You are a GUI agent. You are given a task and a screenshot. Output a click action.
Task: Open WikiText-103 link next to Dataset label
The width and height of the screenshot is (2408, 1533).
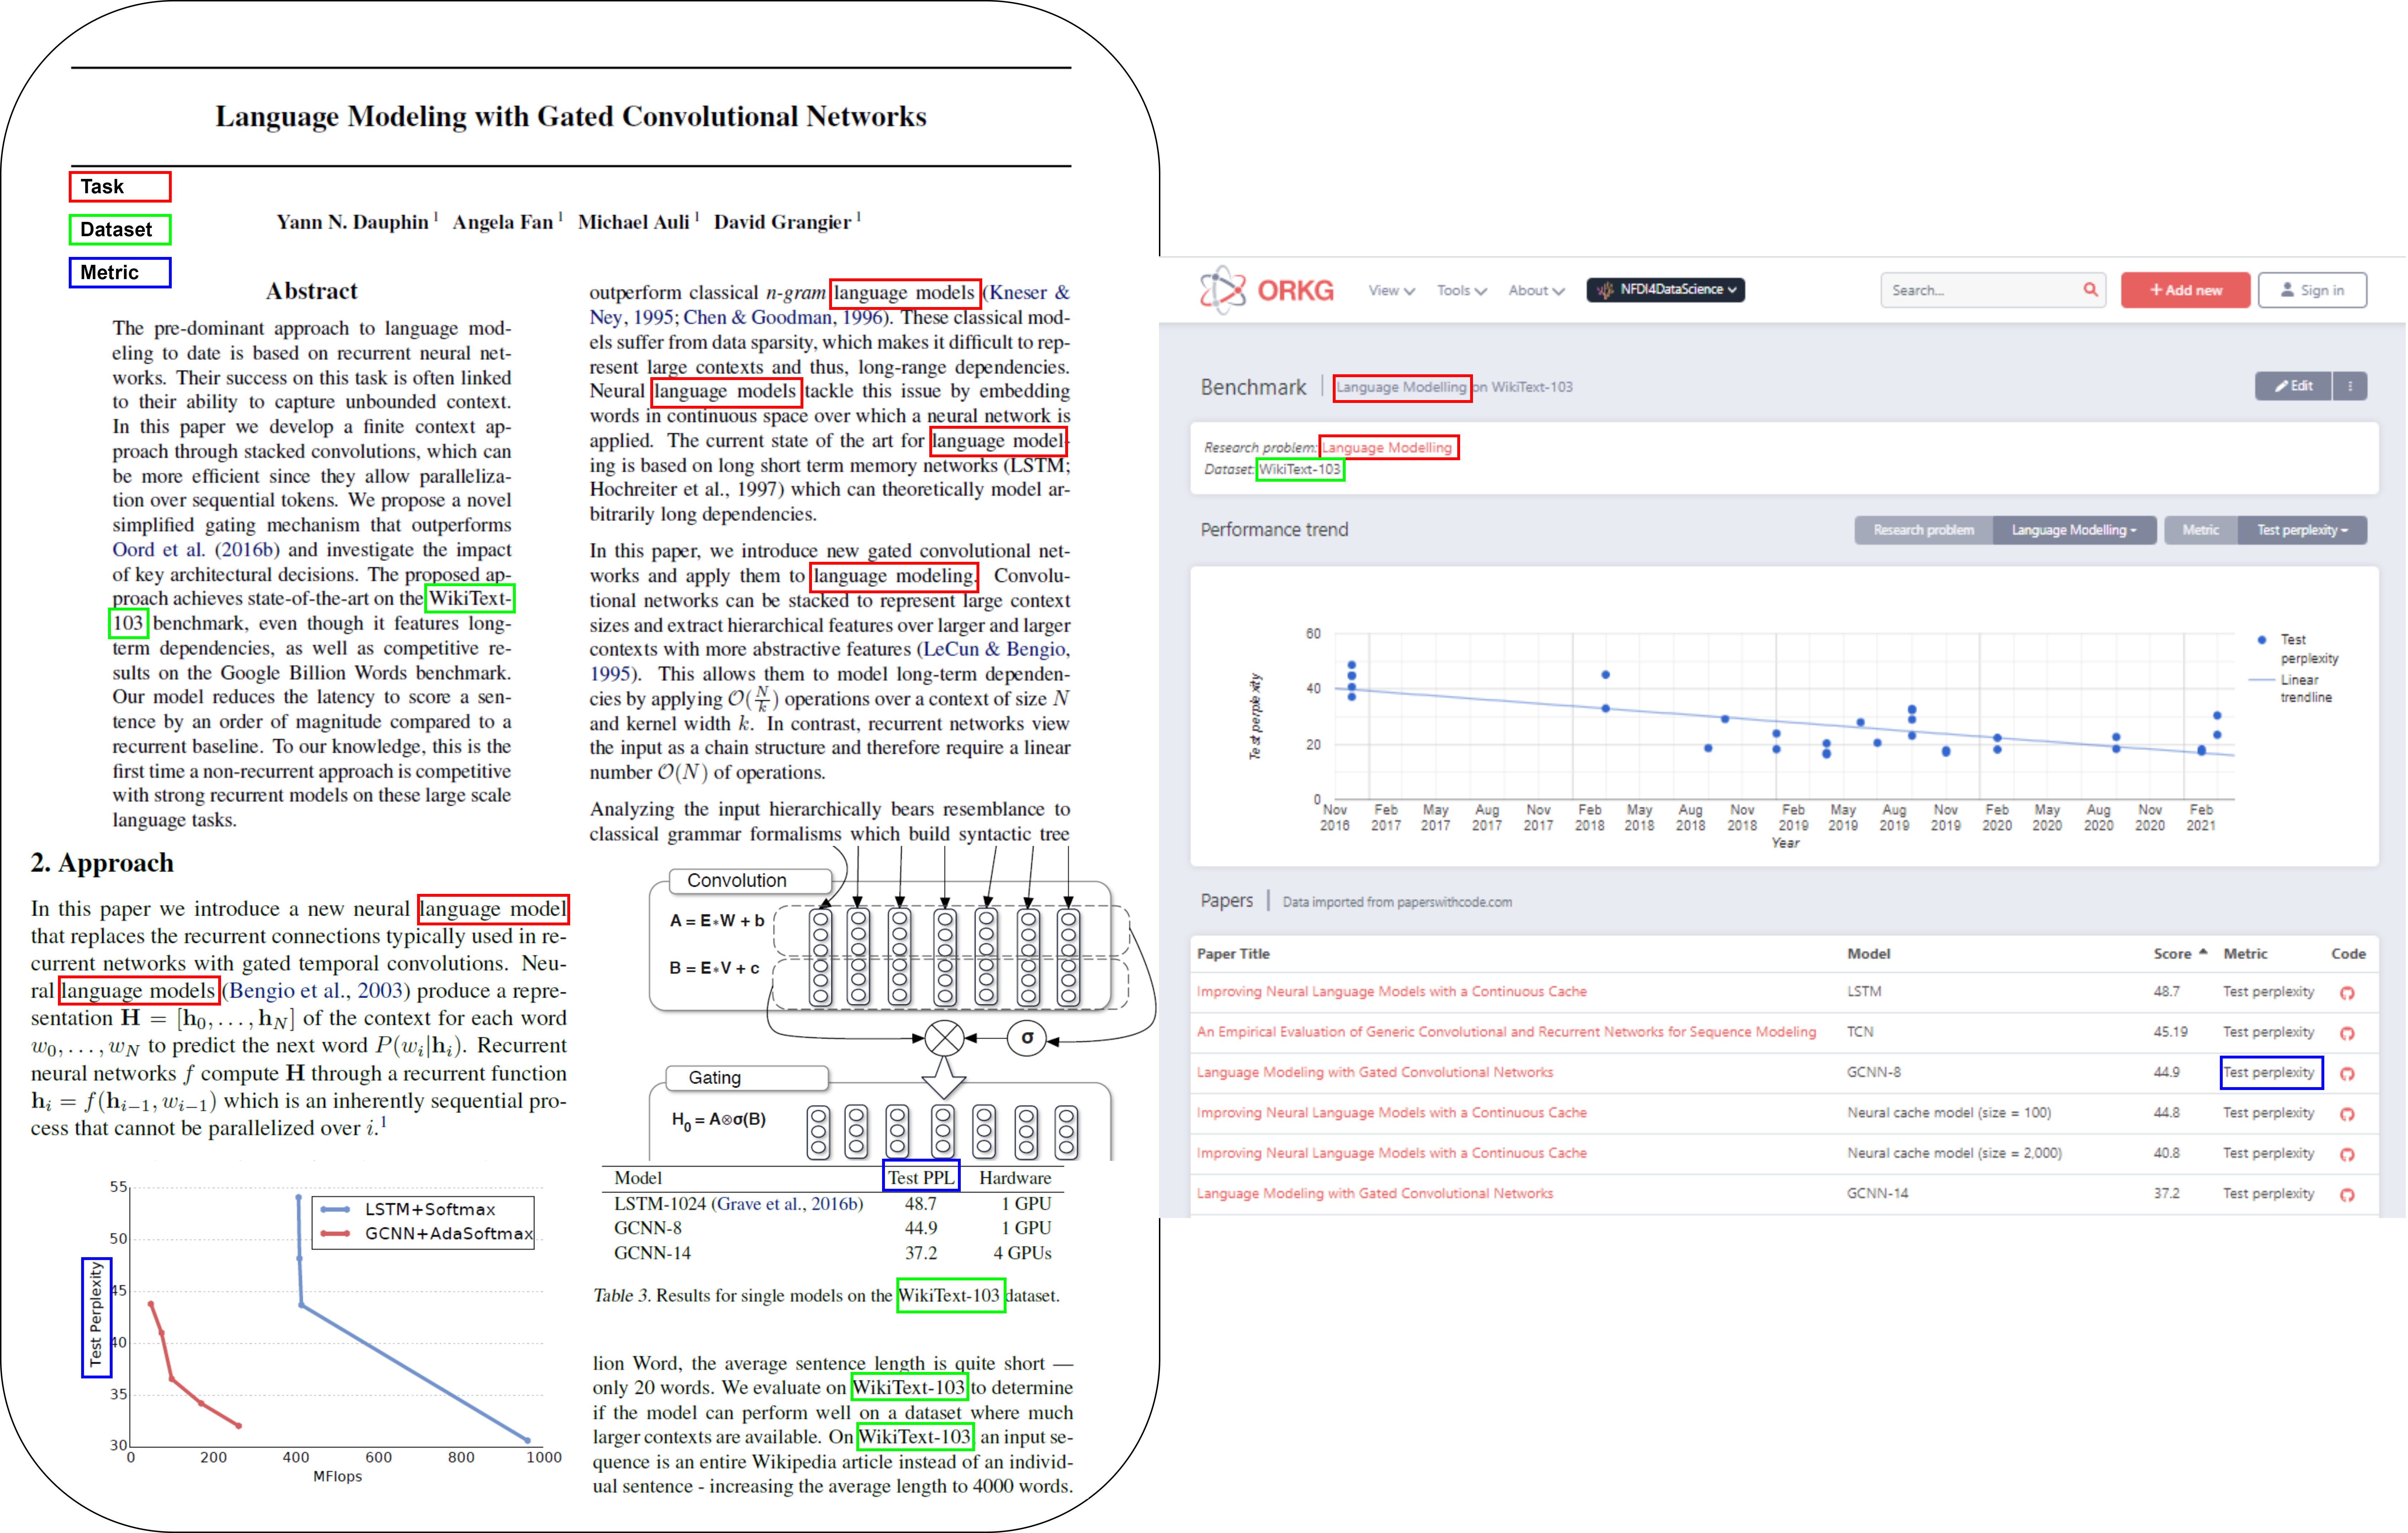[1300, 469]
